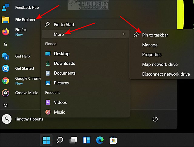Click the Documents page icon

pyautogui.click(x=48, y=73)
